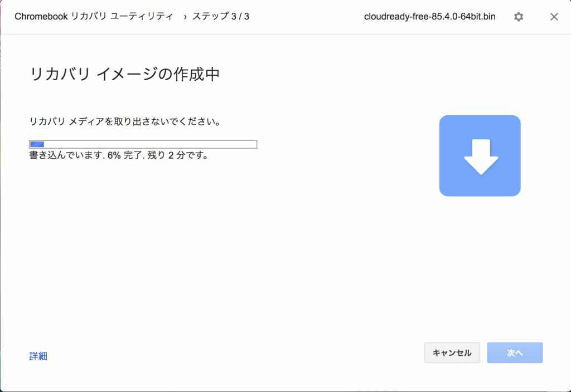Click the キャンセル button

coord(452,352)
